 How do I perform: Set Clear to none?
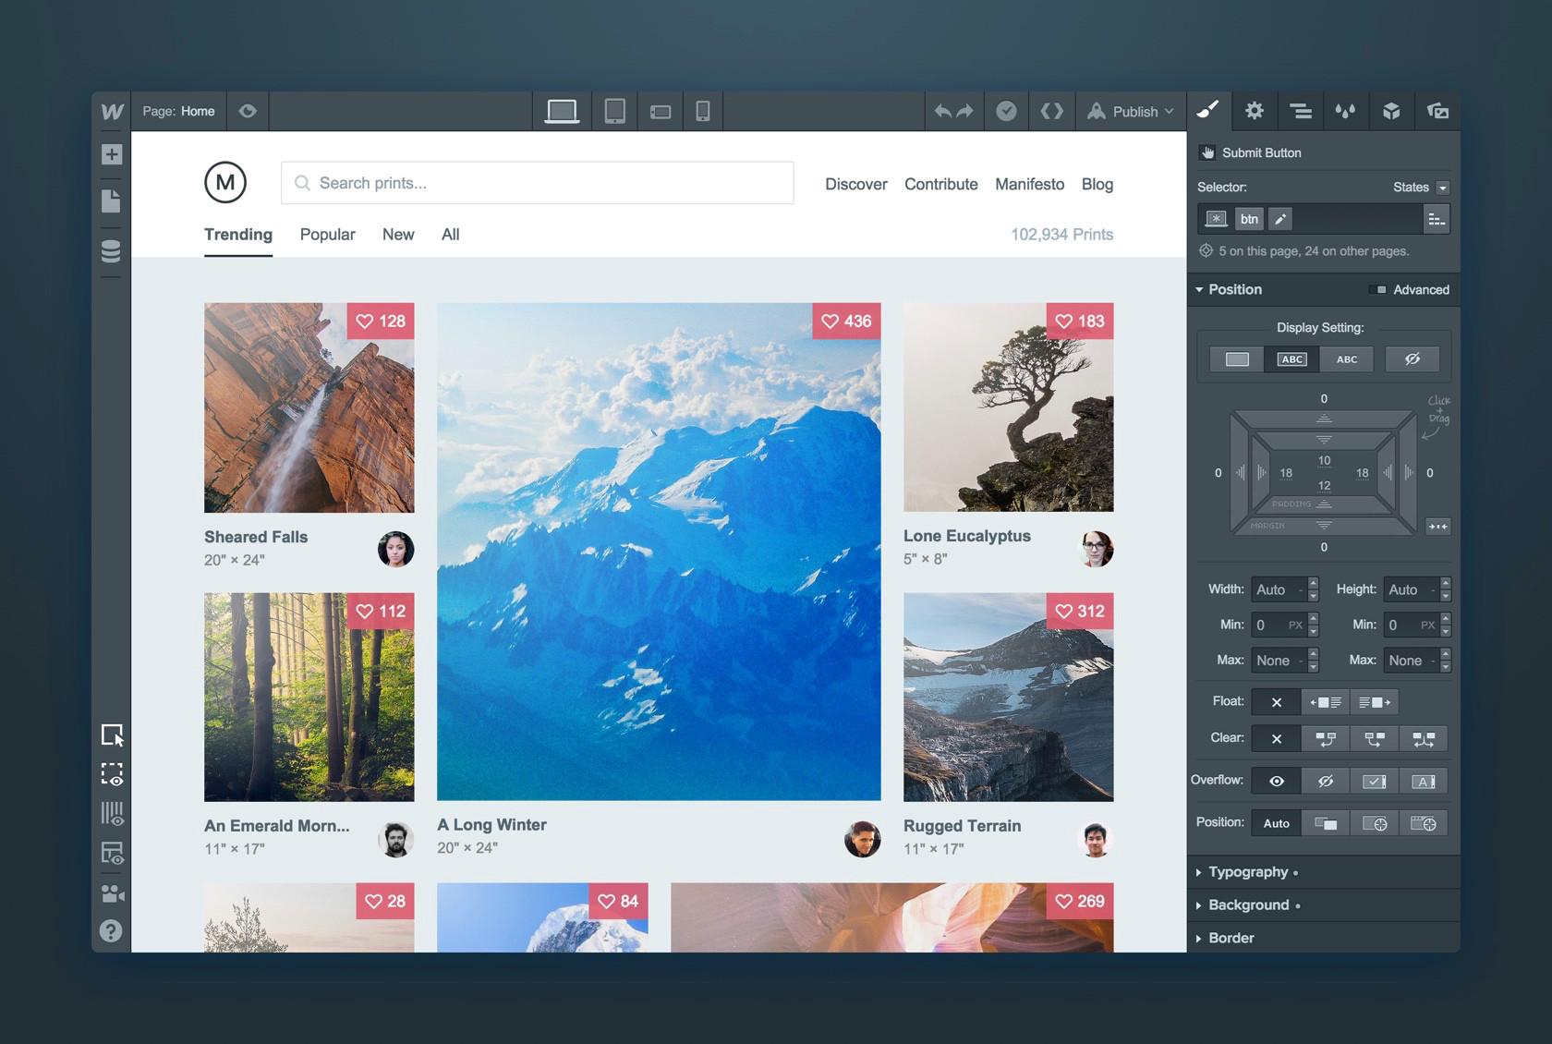click(x=1276, y=739)
